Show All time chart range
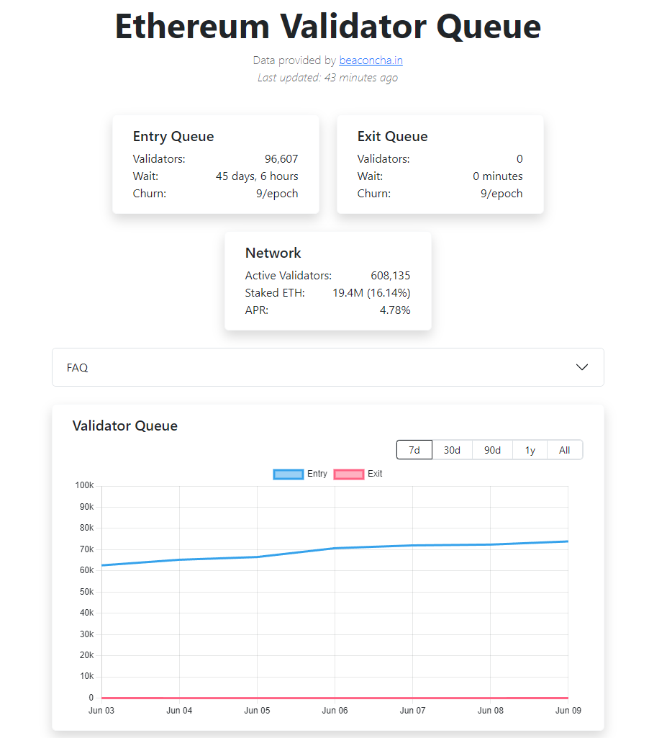Screen dimensions: 649x738 pos(565,450)
